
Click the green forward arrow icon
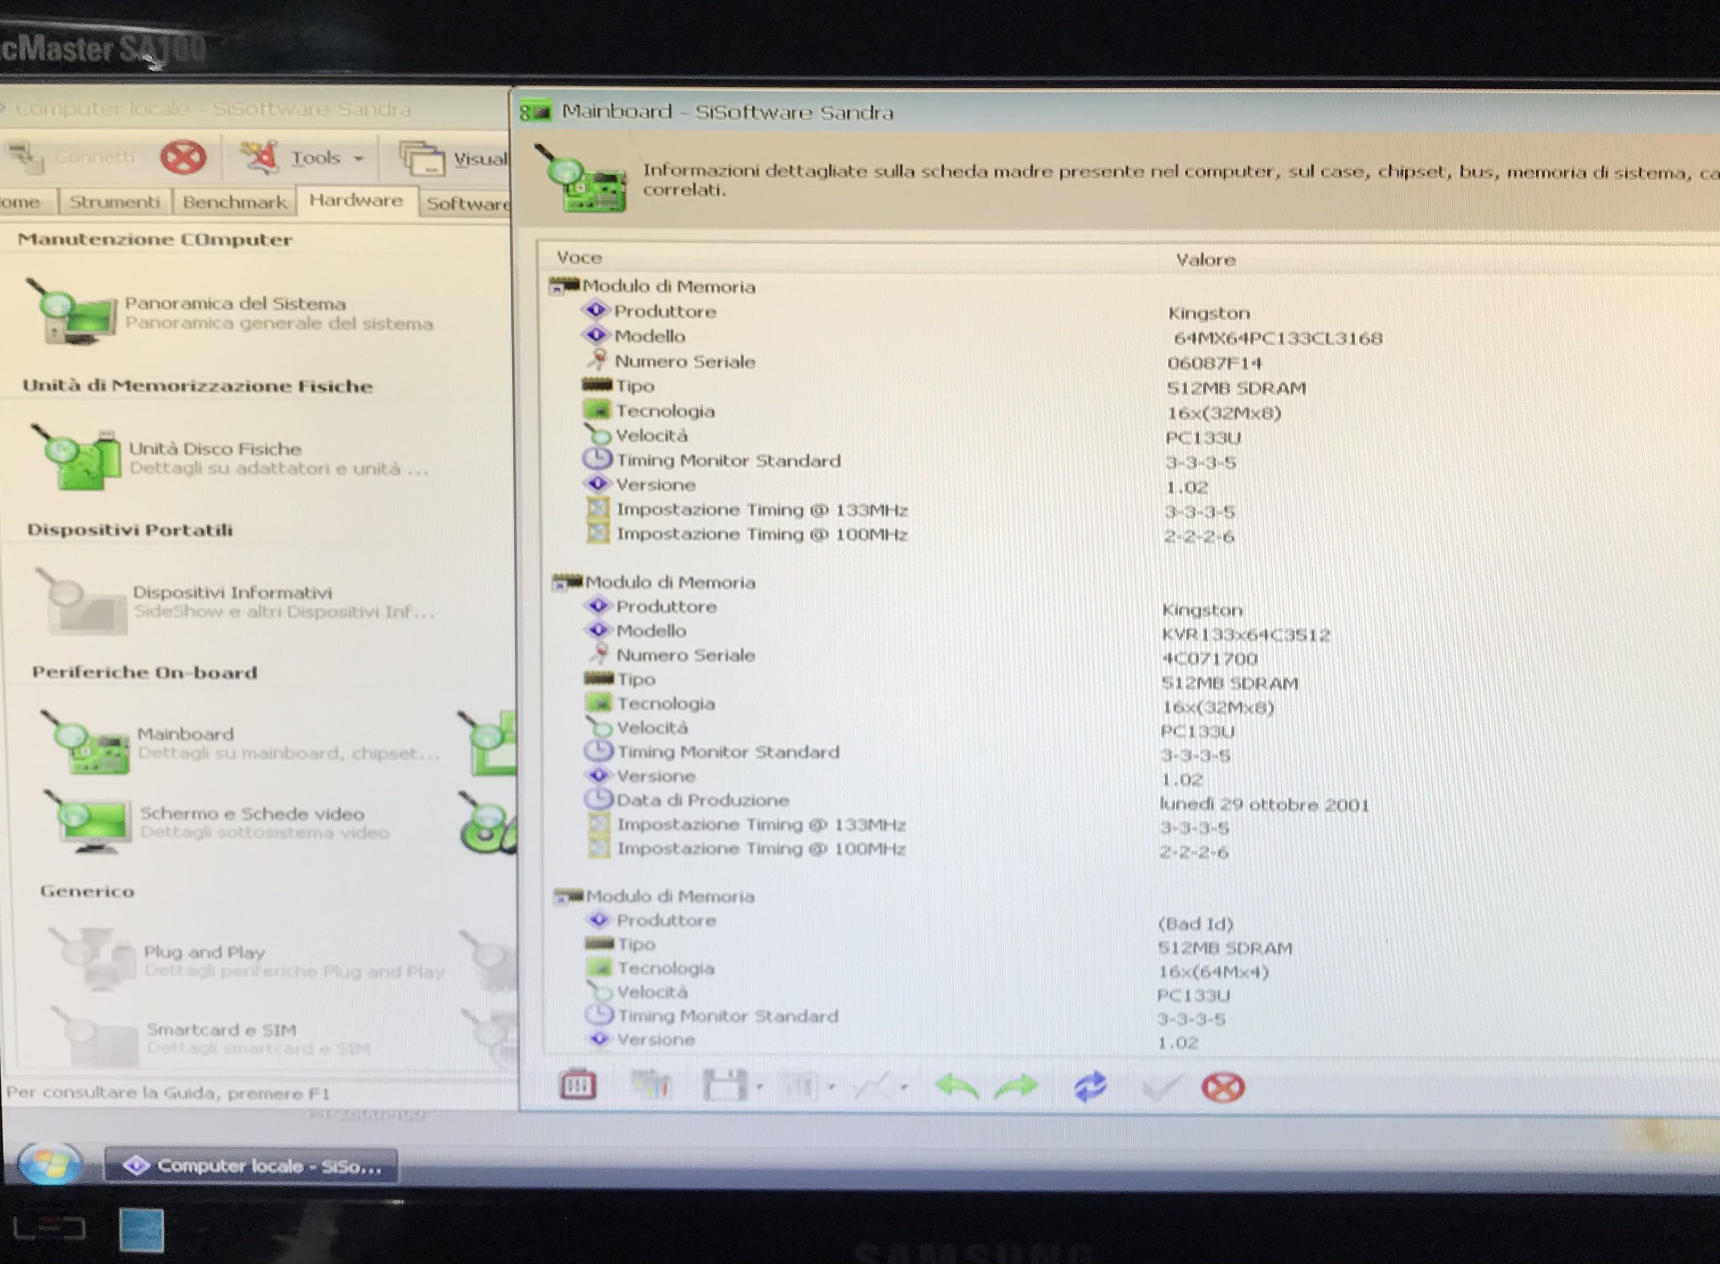tap(1016, 1087)
